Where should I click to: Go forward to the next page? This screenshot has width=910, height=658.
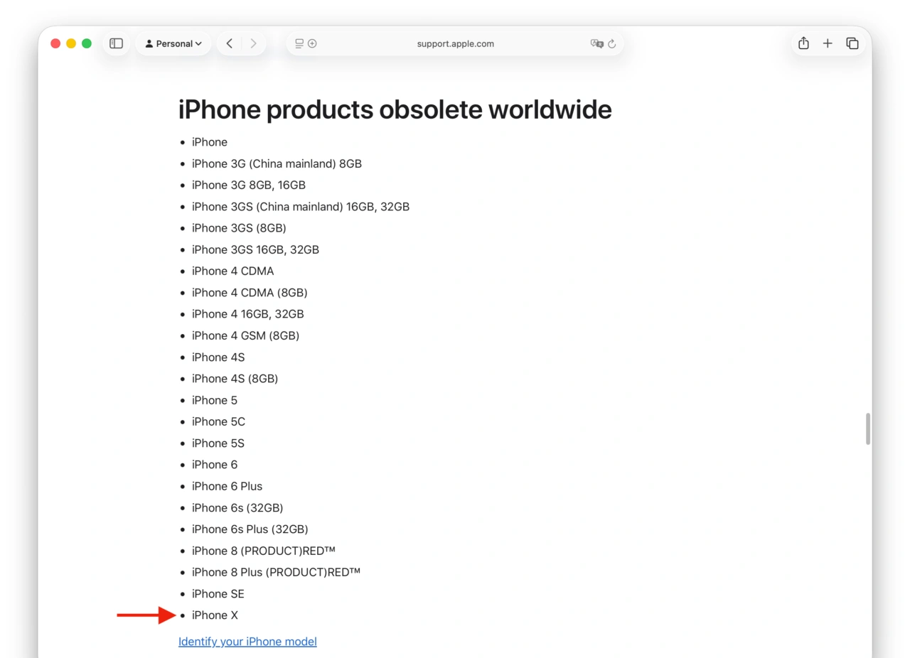tap(254, 43)
